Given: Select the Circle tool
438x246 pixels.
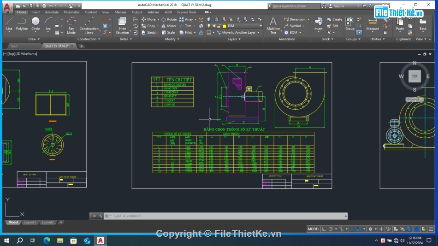Looking at the screenshot, I should (x=36, y=24).
